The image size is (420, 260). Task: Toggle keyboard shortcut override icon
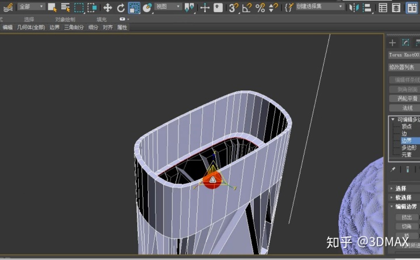click(218, 8)
